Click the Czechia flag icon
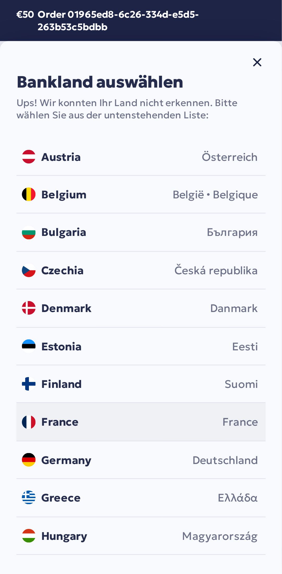Image resolution: width=282 pixels, height=574 pixels. click(x=29, y=270)
